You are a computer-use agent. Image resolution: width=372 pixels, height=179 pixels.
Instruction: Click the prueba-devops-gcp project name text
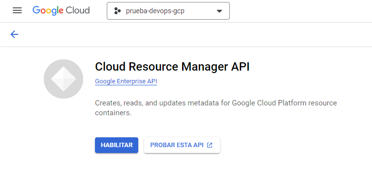click(155, 11)
